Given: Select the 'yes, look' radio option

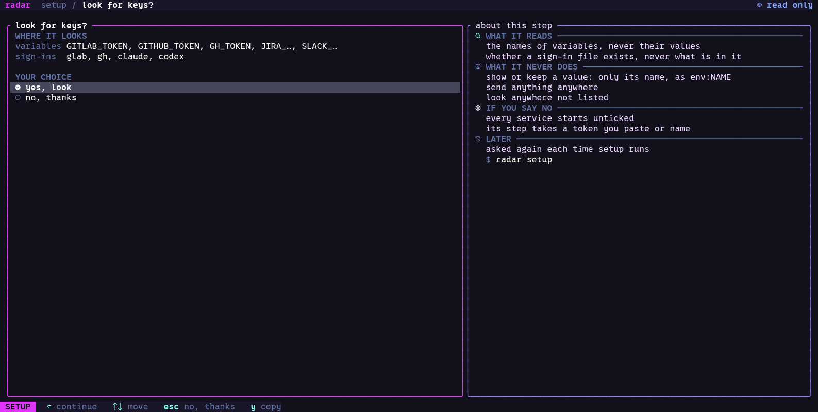Looking at the screenshot, I should coord(235,88).
